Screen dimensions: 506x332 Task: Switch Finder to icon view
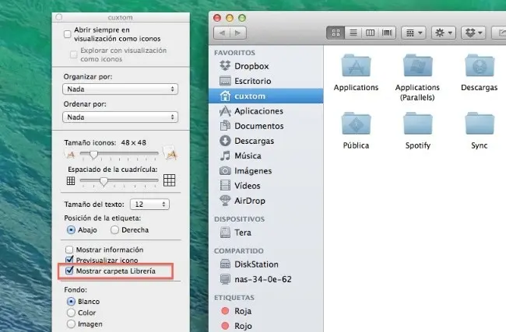pos(337,33)
